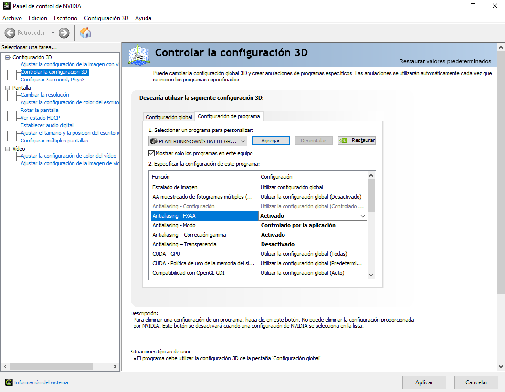505x392 pixels.
Task: Click the Restaurar button
Action: click(357, 141)
